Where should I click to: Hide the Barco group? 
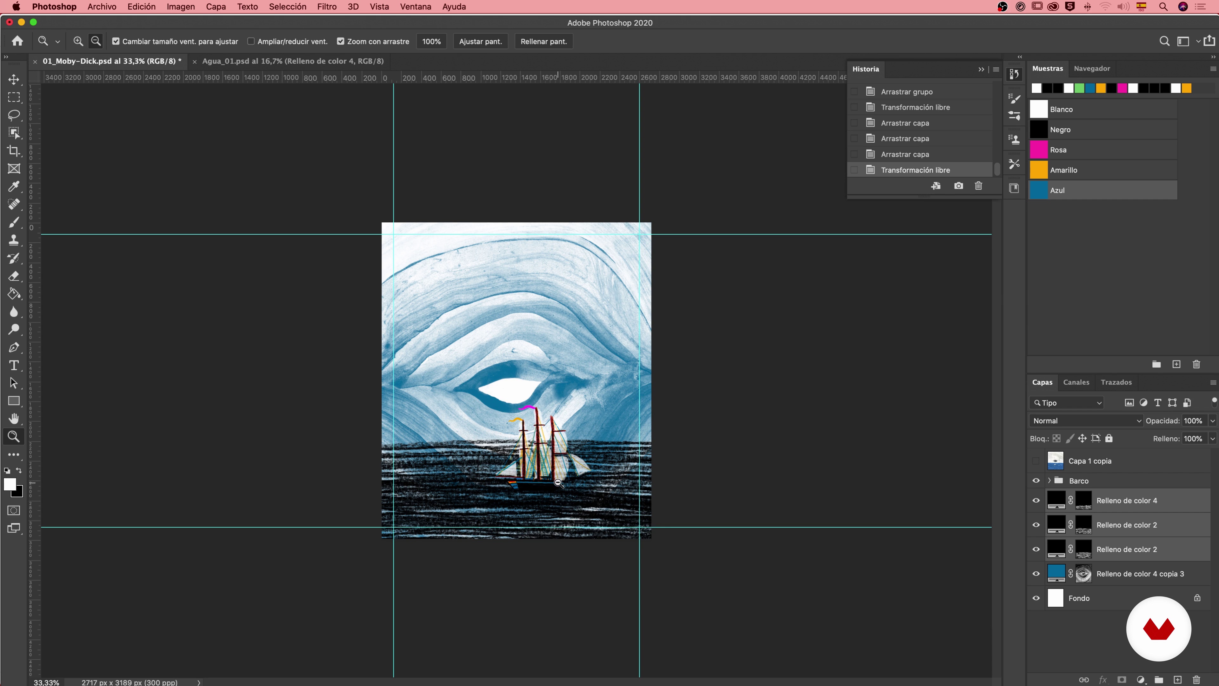click(1036, 481)
